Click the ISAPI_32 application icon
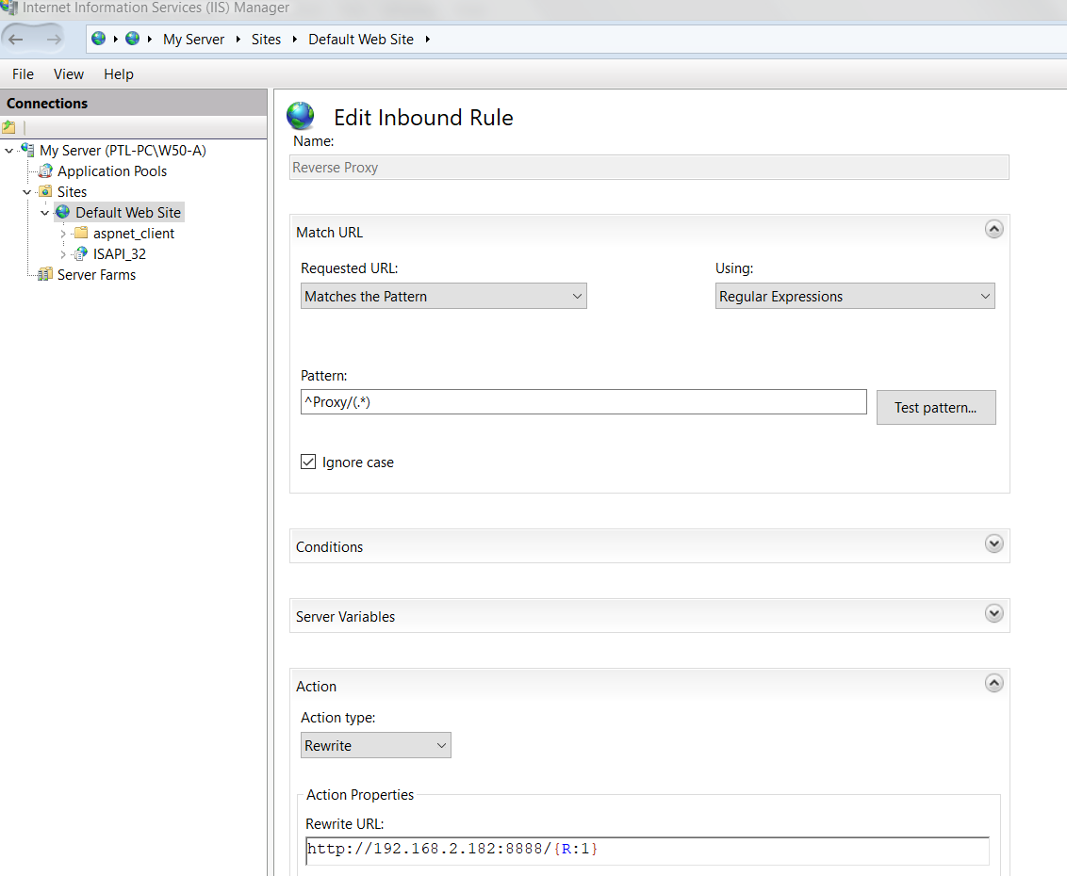Image resolution: width=1067 pixels, height=876 pixels. (x=81, y=253)
